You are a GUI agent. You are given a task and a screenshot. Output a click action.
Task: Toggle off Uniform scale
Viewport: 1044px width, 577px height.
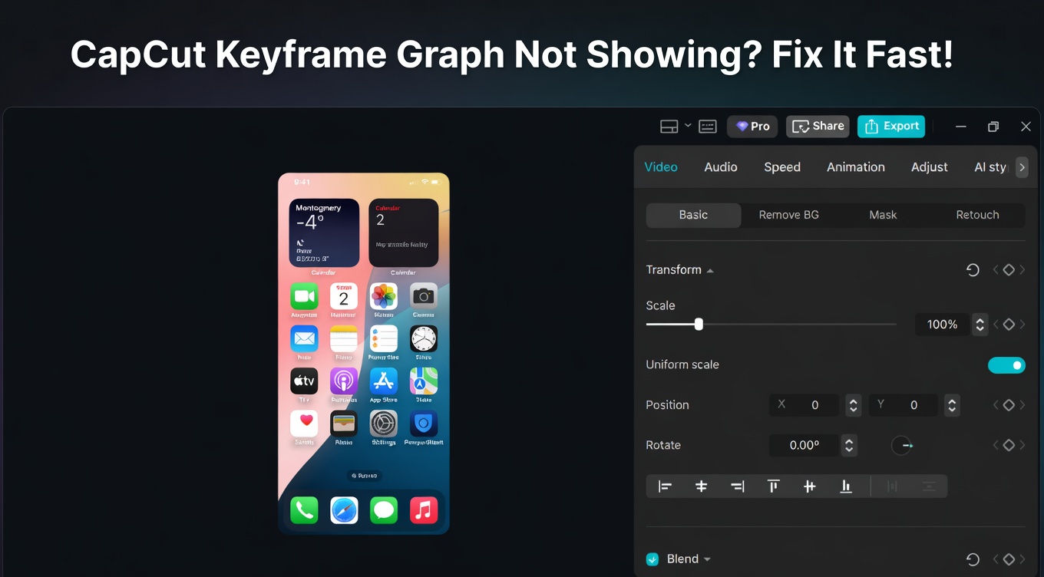(x=1006, y=364)
